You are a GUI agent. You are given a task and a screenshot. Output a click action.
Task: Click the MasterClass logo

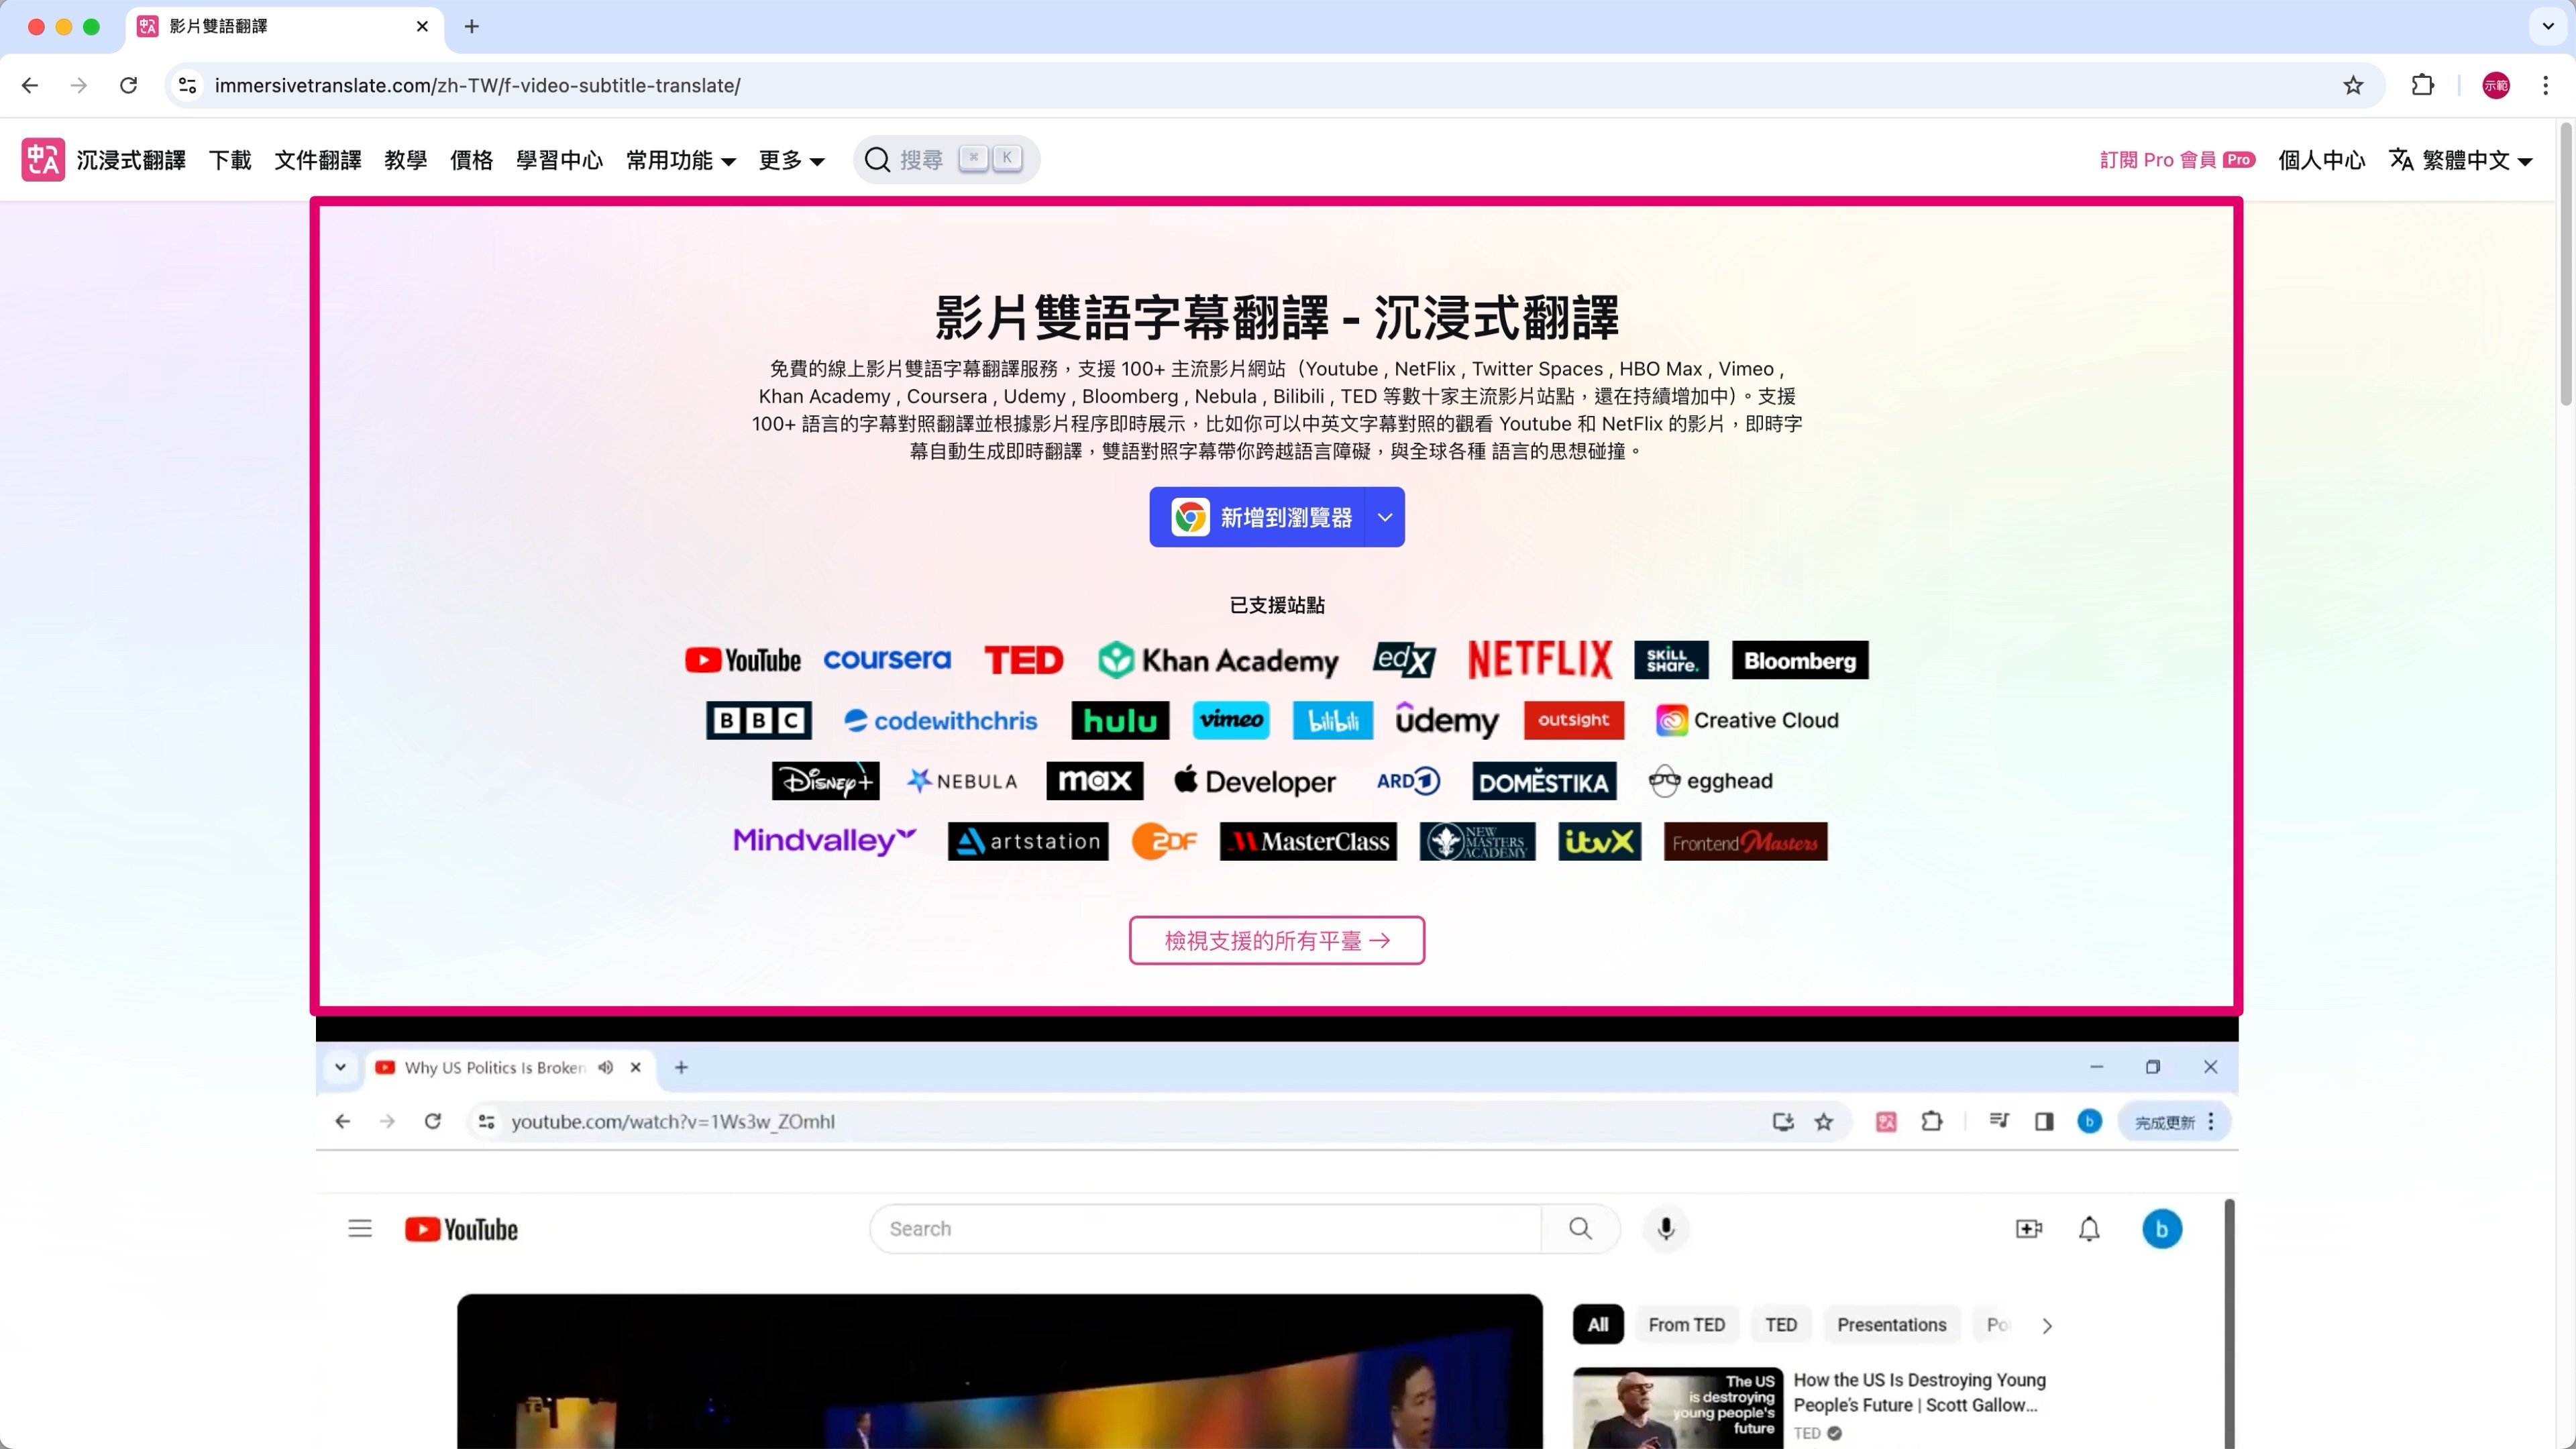point(1308,841)
